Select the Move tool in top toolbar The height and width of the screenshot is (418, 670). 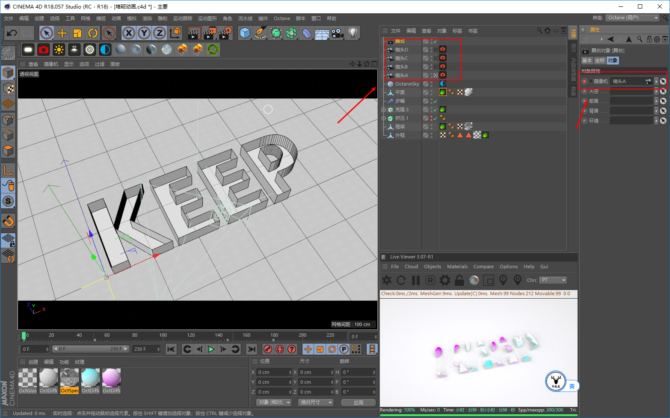[x=62, y=33]
